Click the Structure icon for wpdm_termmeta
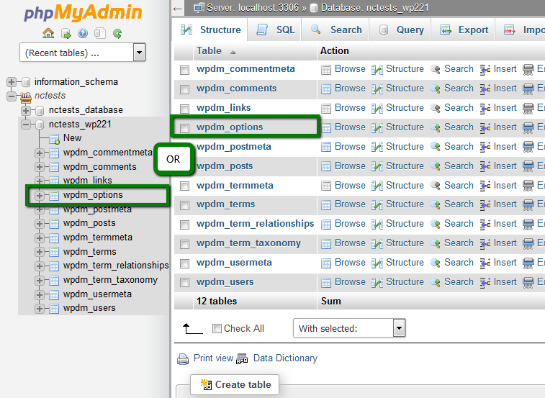The image size is (545, 398). pyautogui.click(x=377, y=186)
